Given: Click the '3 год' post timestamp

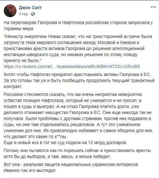Looking at the screenshot, I should pyautogui.click(x=23, y=14).
